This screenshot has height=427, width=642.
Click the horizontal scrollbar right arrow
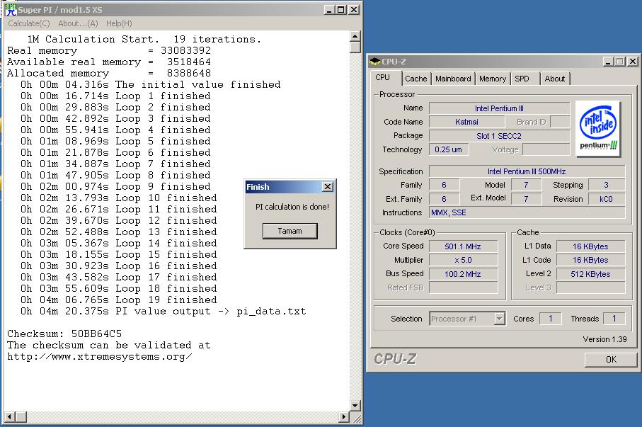[344, 417]
